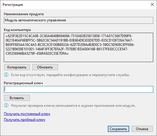This screenshot has height=136, width=157.
Task: Focus the Регистрационный ключ input field
Action: [x=78, y=89]
